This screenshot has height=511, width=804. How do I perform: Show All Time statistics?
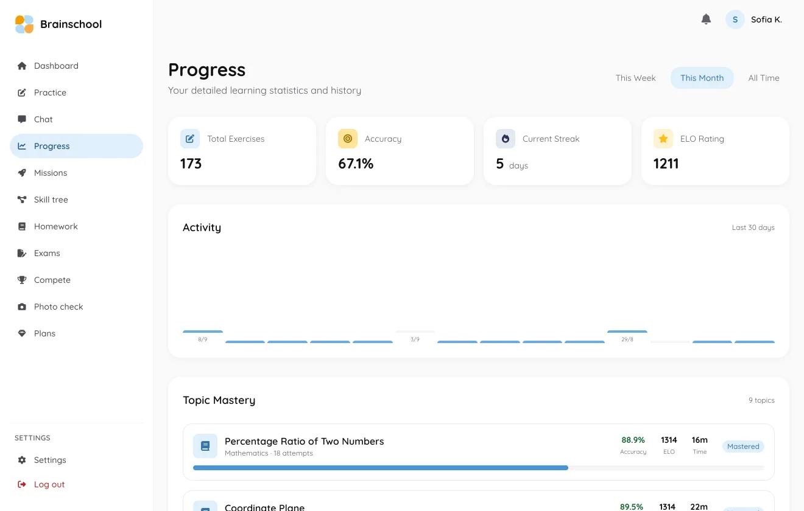[764, 78]
